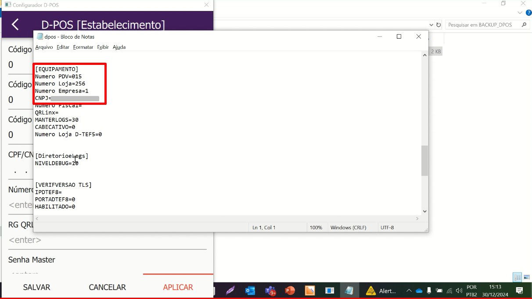This screenshot has width=532, height=299.
Task: Go back with the D-POS header arrow
Action: 15,24
